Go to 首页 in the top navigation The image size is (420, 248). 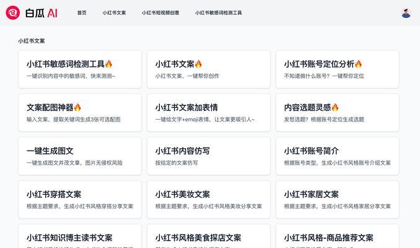coord(82,13)
